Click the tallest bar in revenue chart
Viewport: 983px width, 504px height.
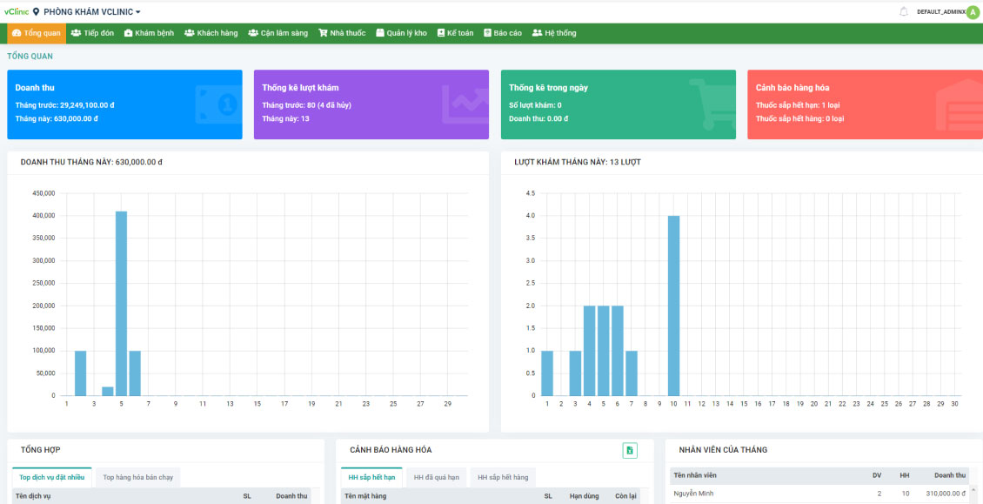(121, 303)
